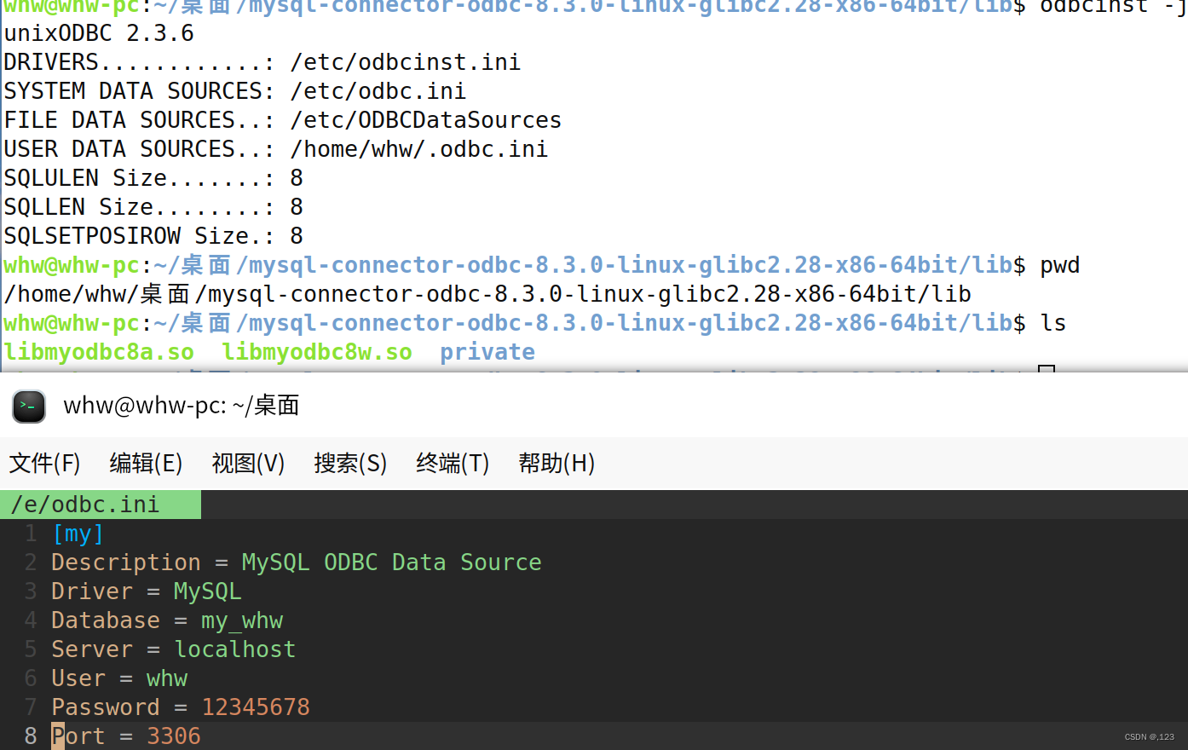Open the 搜索(S) menu
Viewport: 1188px width, 750px height.
point(349,463)
